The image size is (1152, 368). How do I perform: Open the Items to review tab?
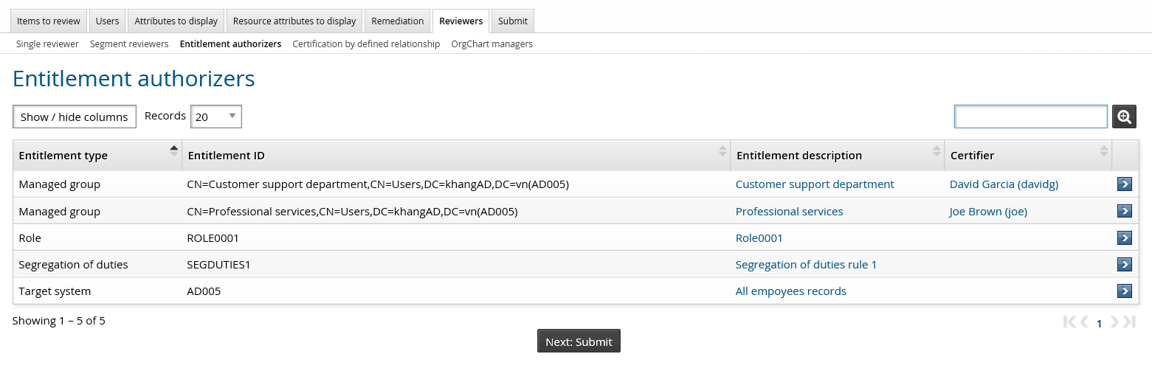tap(49, 21)
